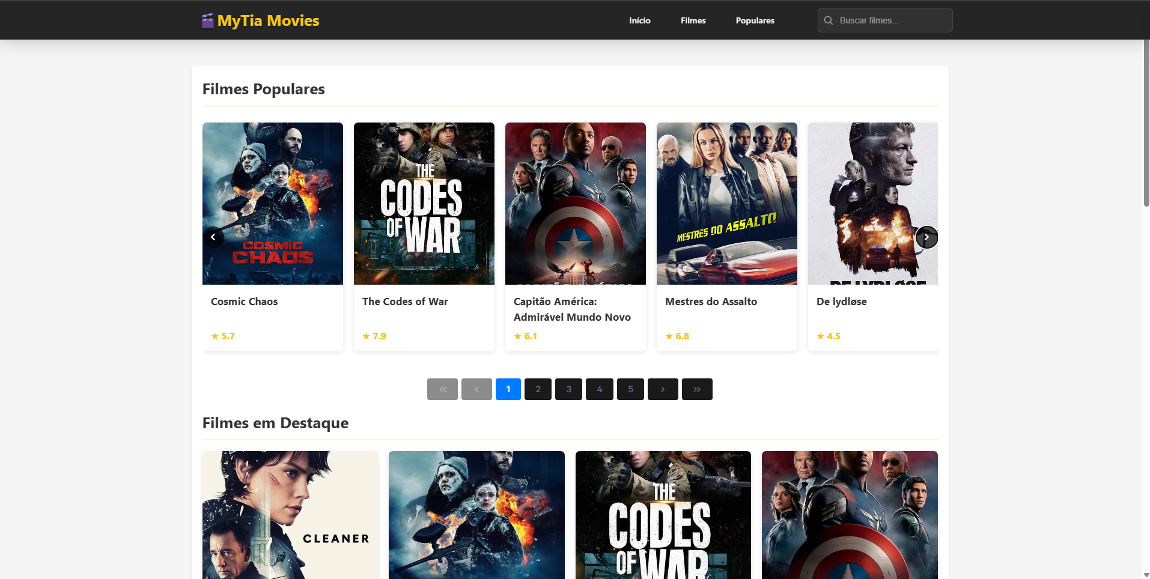Screen dimensions: 1150x579
Task: Open the Início menu item
Action: click(x=639, y=20)
